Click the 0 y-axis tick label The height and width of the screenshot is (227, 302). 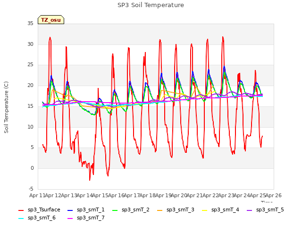click(32, 168)
